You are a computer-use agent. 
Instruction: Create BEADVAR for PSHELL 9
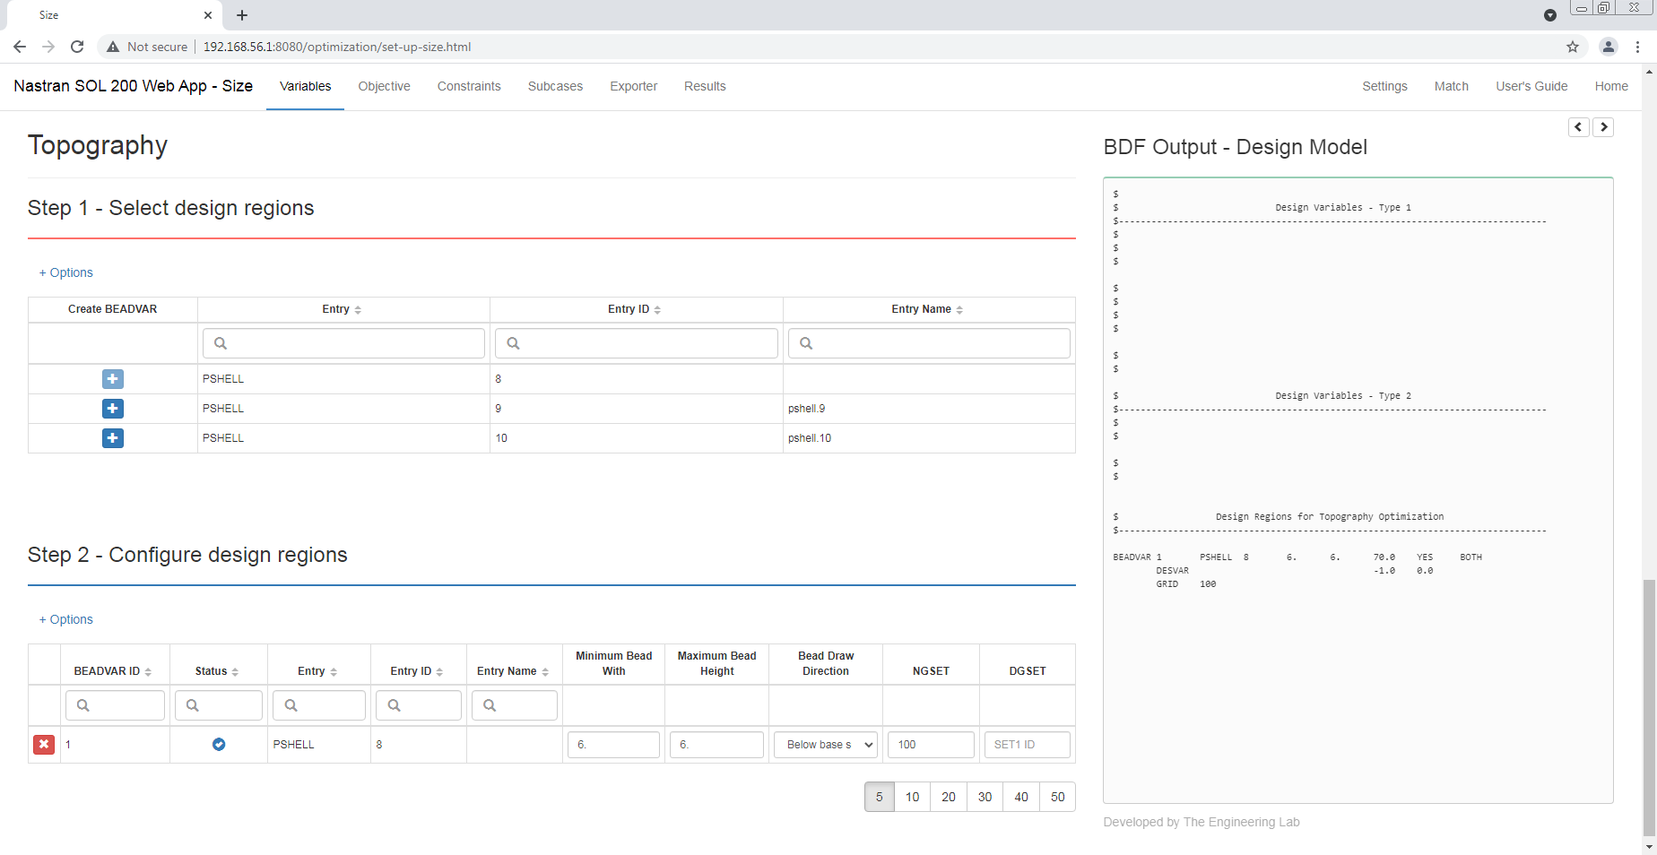(113, 409)
